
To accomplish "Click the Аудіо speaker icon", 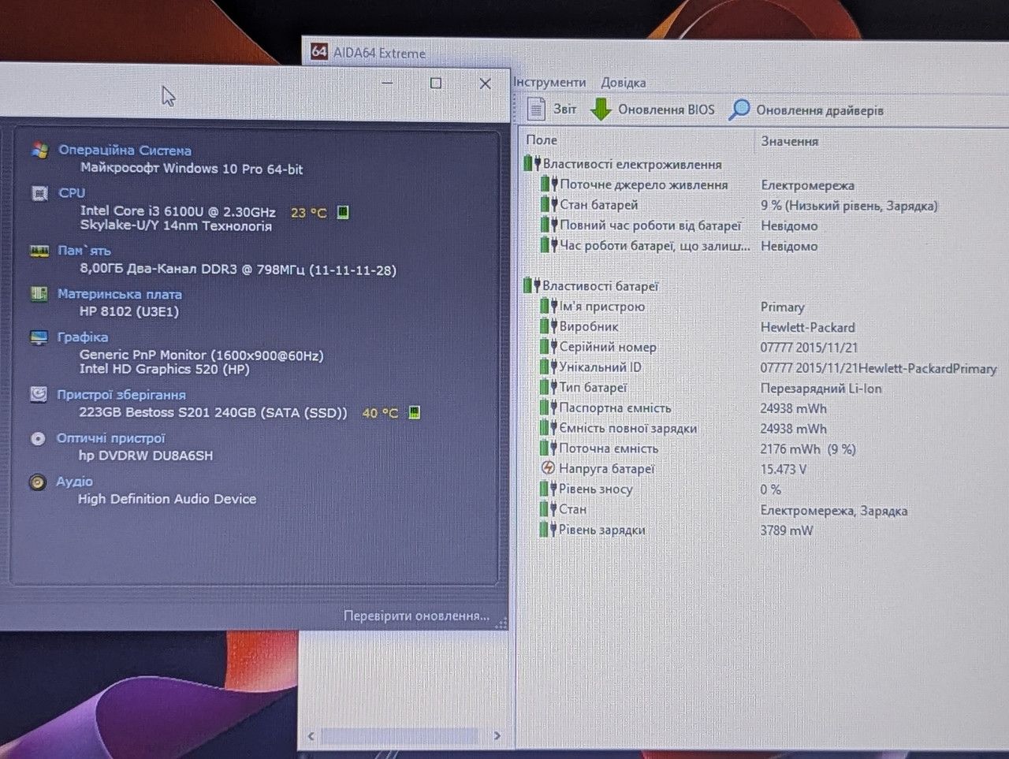I will click(37, 482).
